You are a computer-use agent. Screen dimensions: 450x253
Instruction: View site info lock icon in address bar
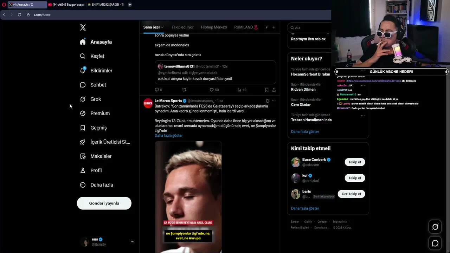pos(28,15)
